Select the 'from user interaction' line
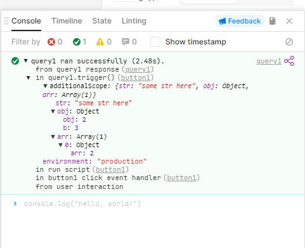The image size is (305, 248). coord(79,187)
